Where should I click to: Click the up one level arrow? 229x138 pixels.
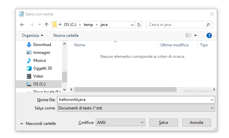46,25
